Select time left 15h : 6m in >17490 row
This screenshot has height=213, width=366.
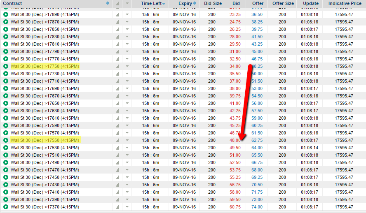[150, 162]
